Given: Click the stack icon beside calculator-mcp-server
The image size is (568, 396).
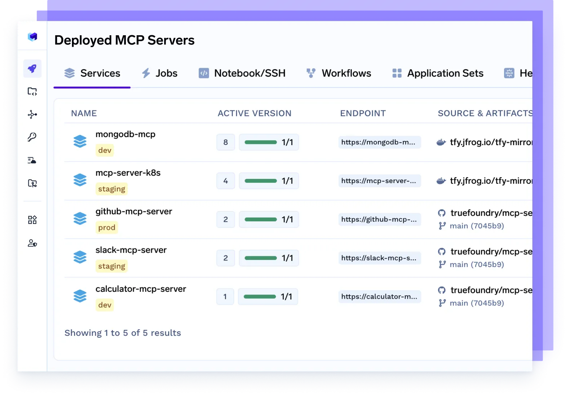Looking at the screenshot, I should tap(80, 296).
